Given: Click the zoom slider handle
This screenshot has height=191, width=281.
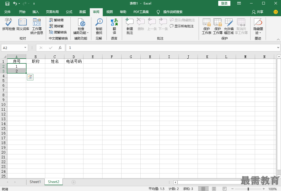Looking at the screenshot, I should [248, 189].
